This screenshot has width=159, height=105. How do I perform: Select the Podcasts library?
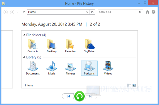pyautogui.click(x=89, y=68)
